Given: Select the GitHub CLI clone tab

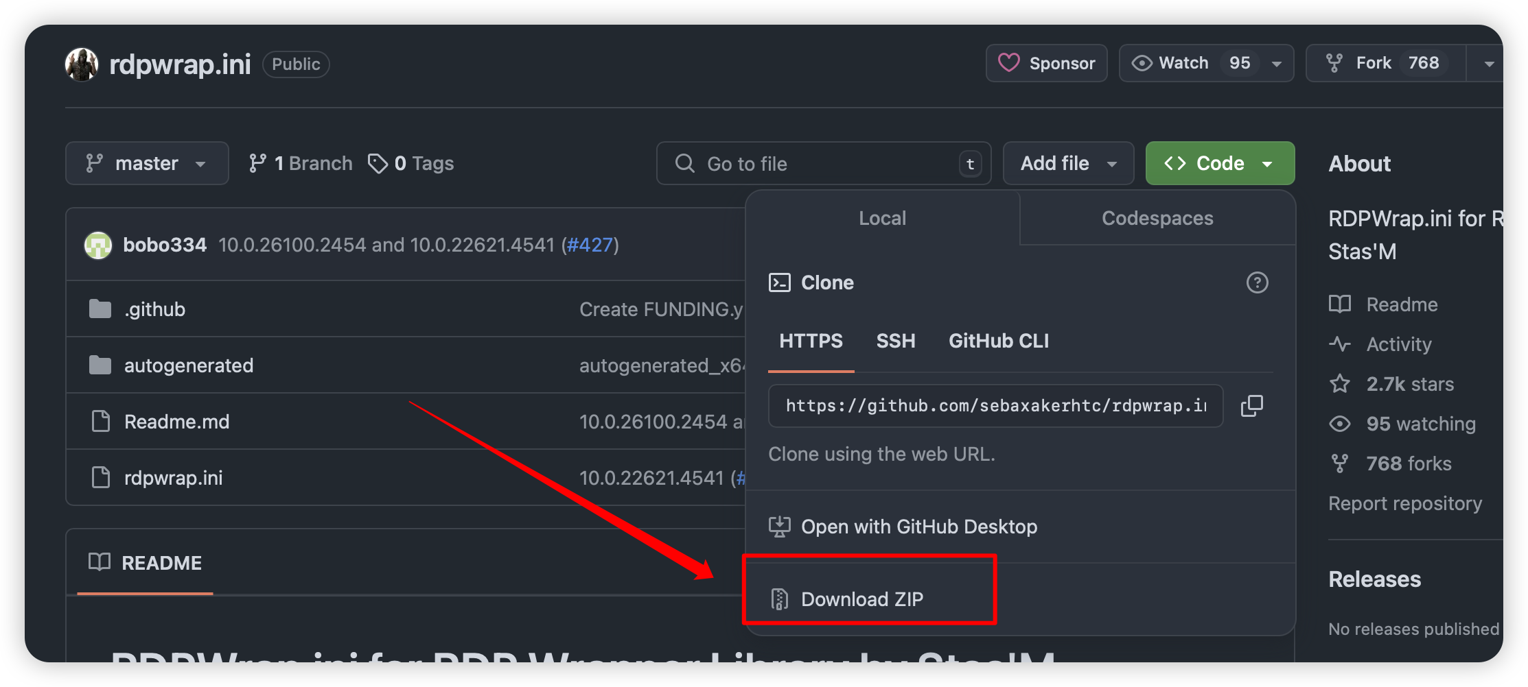Looking at the screenshot, I should (x=998, y=341).
